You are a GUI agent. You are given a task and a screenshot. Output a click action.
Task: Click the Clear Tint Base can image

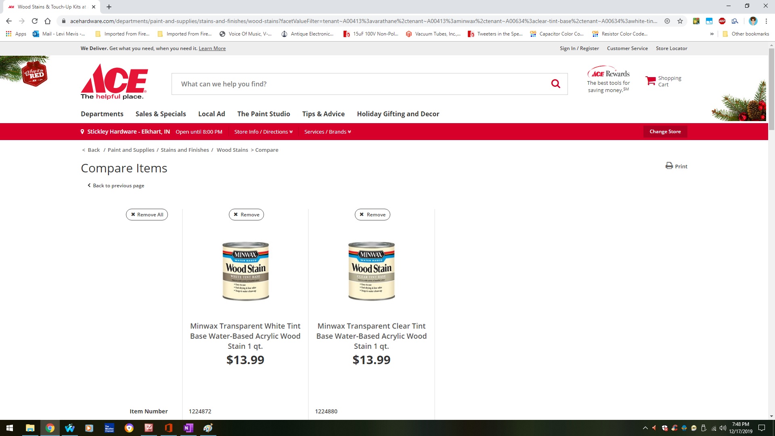371,271
